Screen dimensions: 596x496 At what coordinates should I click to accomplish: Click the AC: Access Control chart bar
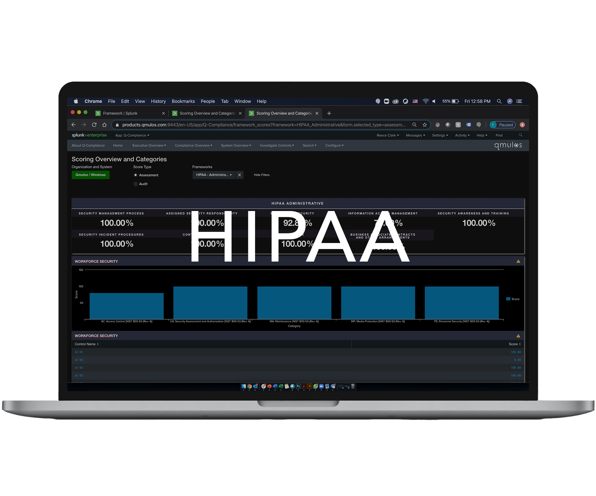[126, 306]
